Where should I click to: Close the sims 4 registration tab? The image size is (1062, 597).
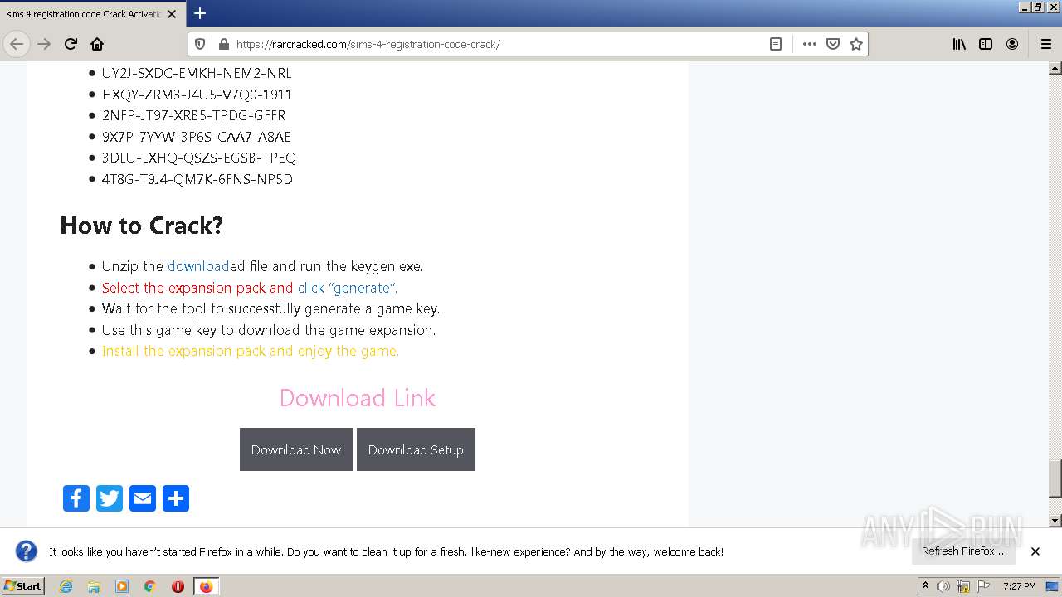pyautogui.click(x=172, y=14)
